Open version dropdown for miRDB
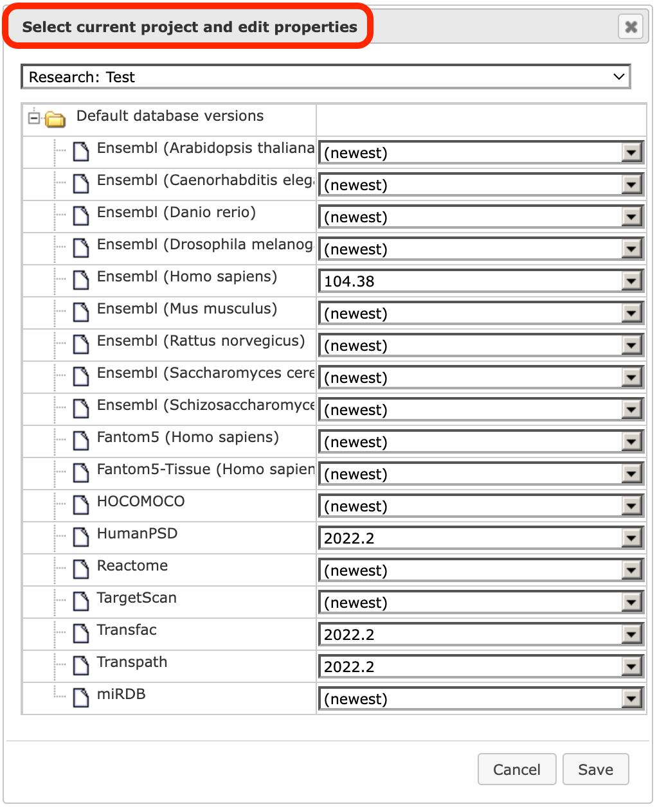657x807 pixels. pos(482,698)
